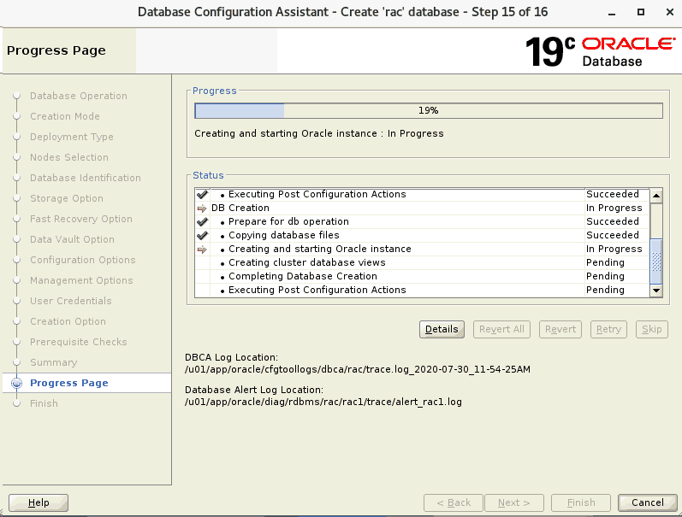
Task: Click the DBCA trace.log path text
Action: (x=358, y=369)
